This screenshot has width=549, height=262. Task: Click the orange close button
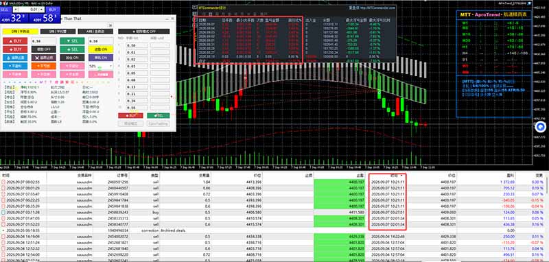click(x=44, y=66)
